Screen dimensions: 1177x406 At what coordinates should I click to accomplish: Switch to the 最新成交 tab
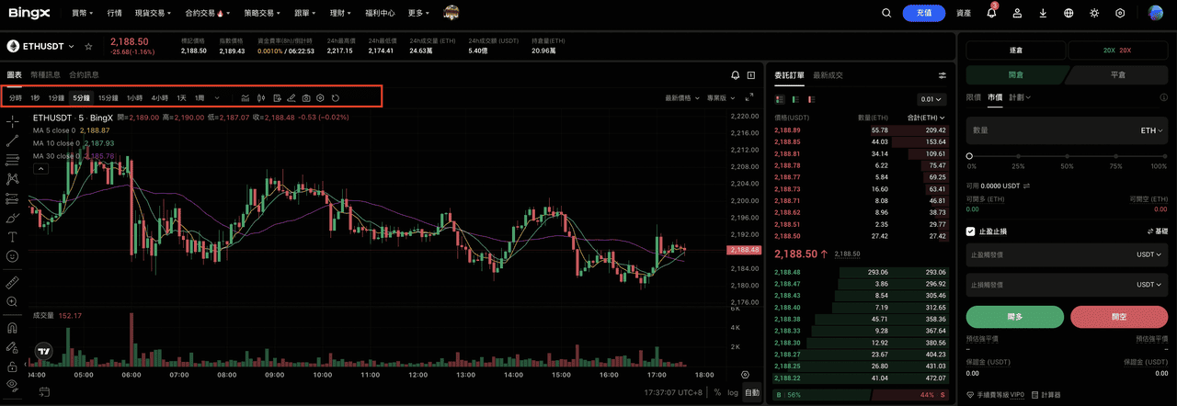point(828,75)
